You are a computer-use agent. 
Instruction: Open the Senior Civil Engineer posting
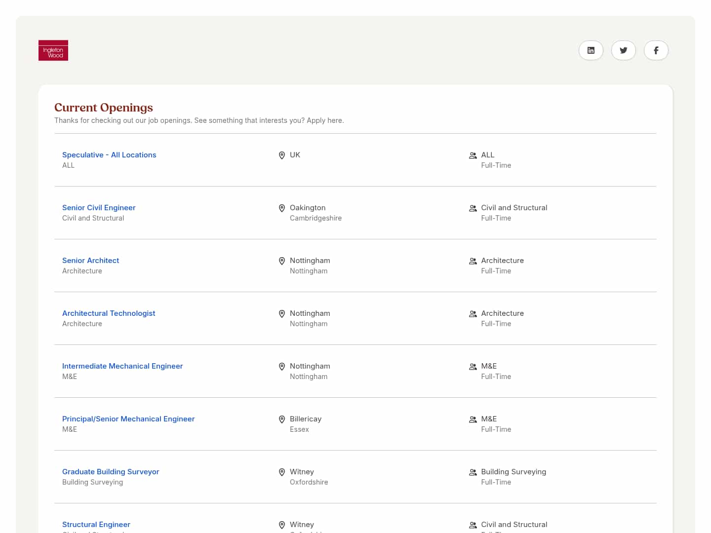coord(99,208)
